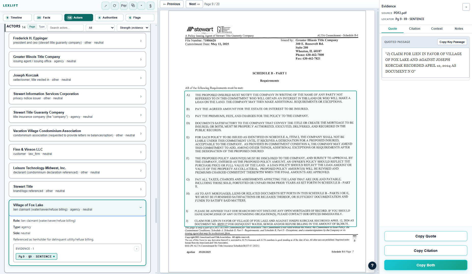Click the small caret toolbar button

[141, 6]
